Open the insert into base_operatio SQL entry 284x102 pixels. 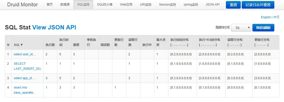click(25, 90)
